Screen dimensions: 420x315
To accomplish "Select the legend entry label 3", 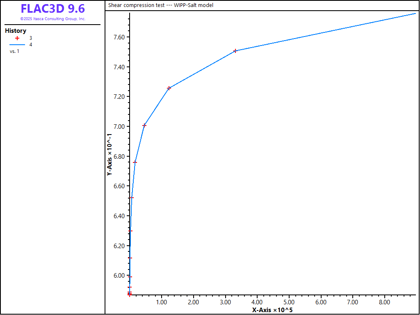I will [31, 38].
